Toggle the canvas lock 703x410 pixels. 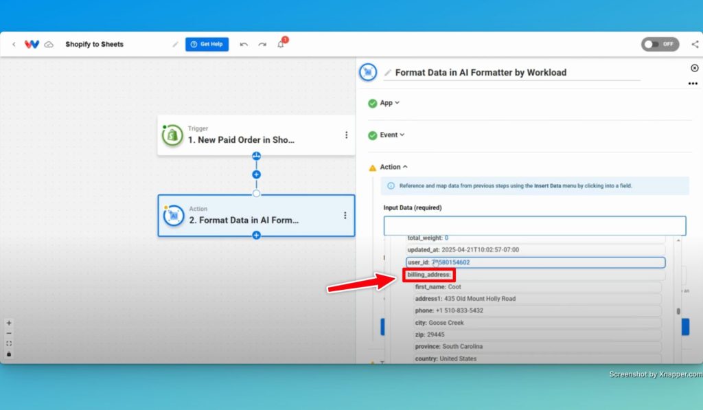(x=9, y=354)
